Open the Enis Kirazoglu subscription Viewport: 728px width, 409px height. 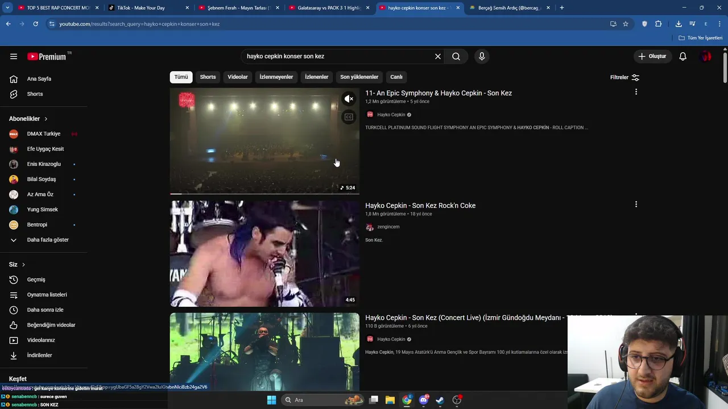coord(44,164)
